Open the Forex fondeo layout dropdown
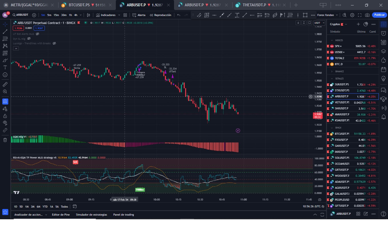Image resolution: width=388 pixels, height=225 pixels. (328, 15)
